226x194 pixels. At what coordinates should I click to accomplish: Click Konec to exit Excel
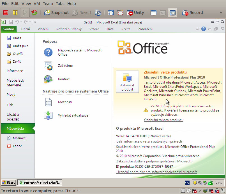click(14, 146)
